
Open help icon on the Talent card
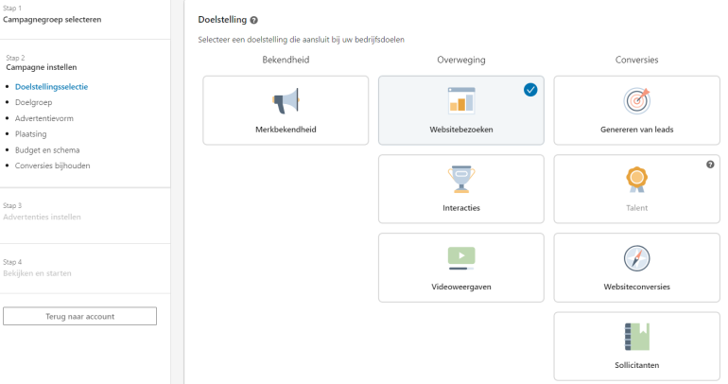coord(710,165)
